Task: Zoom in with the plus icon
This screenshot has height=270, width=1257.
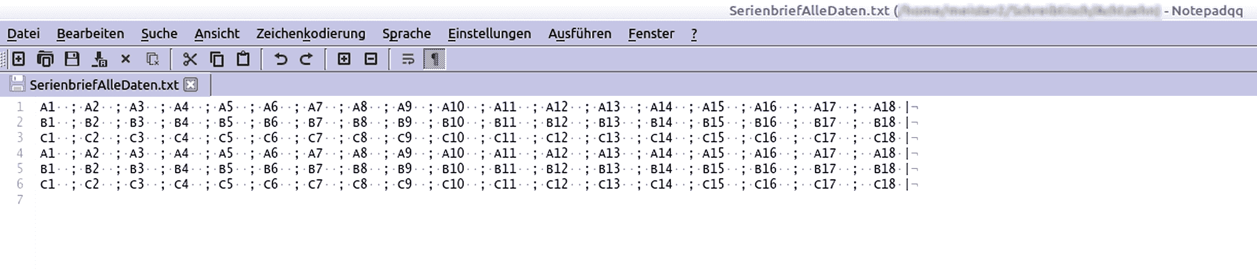Action: (x=344, y=59)
